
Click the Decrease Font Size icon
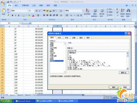40,11
